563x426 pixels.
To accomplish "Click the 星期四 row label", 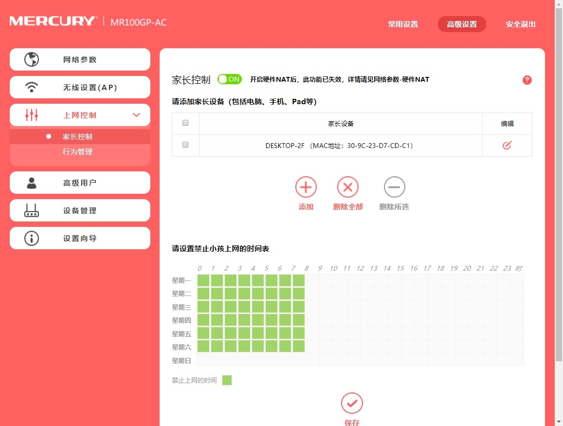I will click(182, 320).
